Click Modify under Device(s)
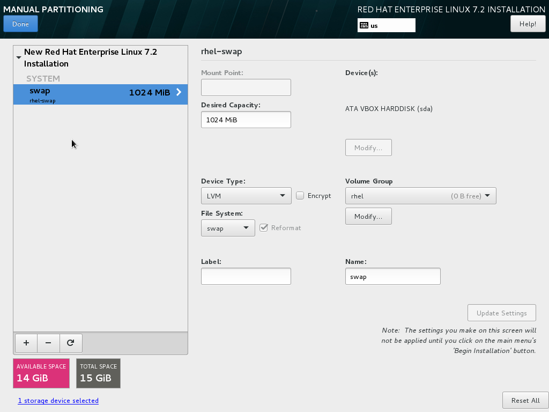This screenshot has height=412, width=549. click(368, 148)
